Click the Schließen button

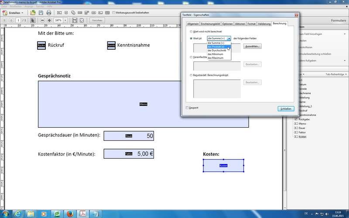286,109
